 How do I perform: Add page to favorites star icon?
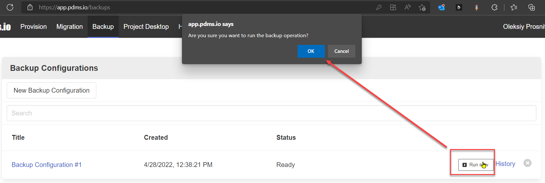point(422,7)
